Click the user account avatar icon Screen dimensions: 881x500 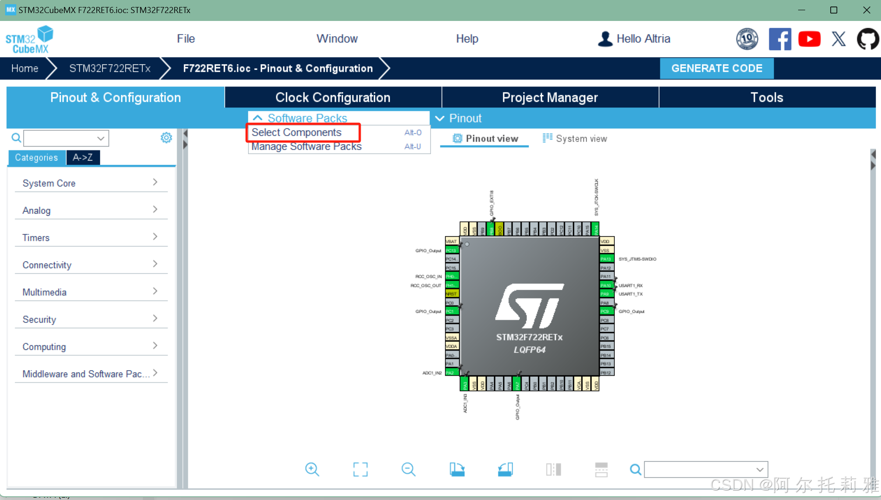605,39
